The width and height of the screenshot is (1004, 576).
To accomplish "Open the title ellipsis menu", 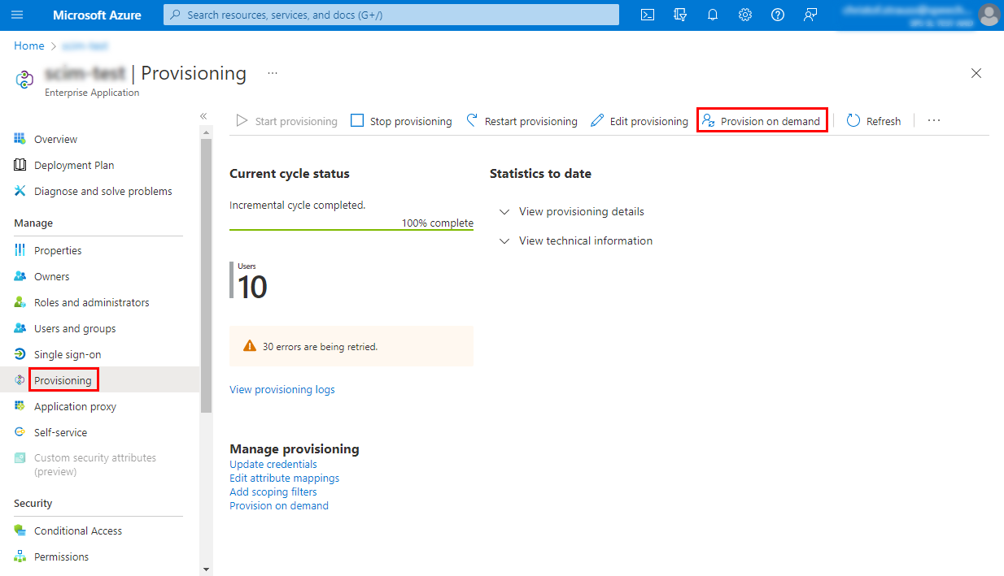I will pyautogui.click(x=273, y=73).
